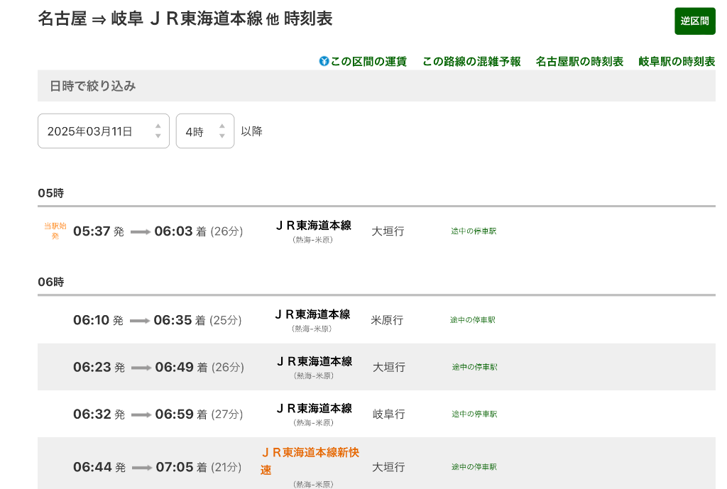Click the 当駅始発 orange label
The image size is (727, 489).
[x=55, y=231]
